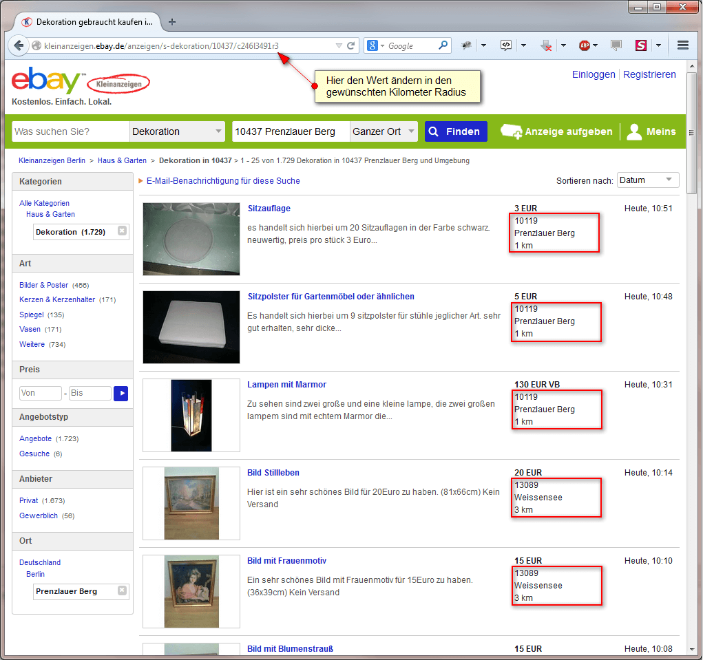Open the URL history dropdown arrow
This screenshot has height=660, width=703.
click(339, 45)
